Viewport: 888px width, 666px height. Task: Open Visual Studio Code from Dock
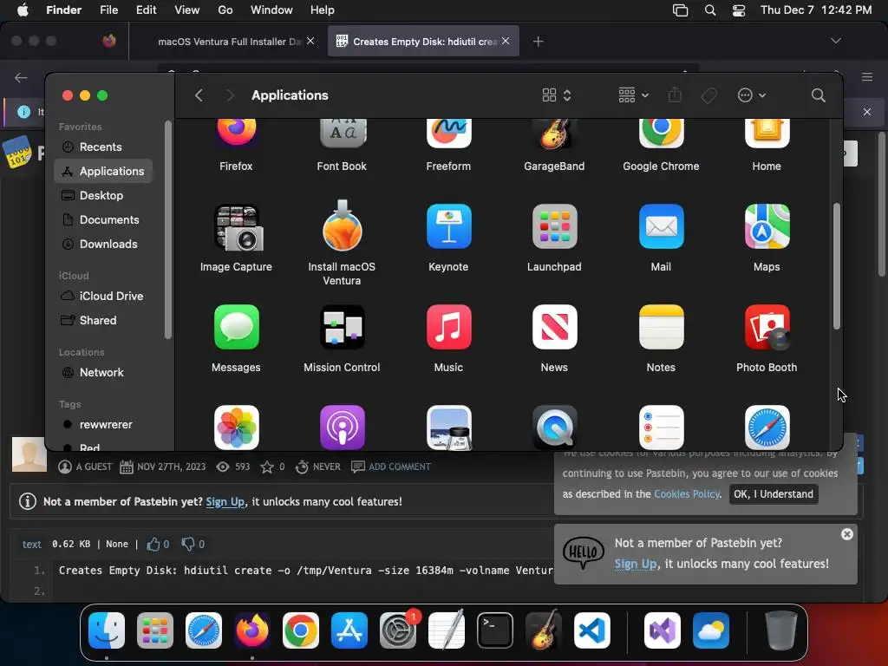click(591, 630)
